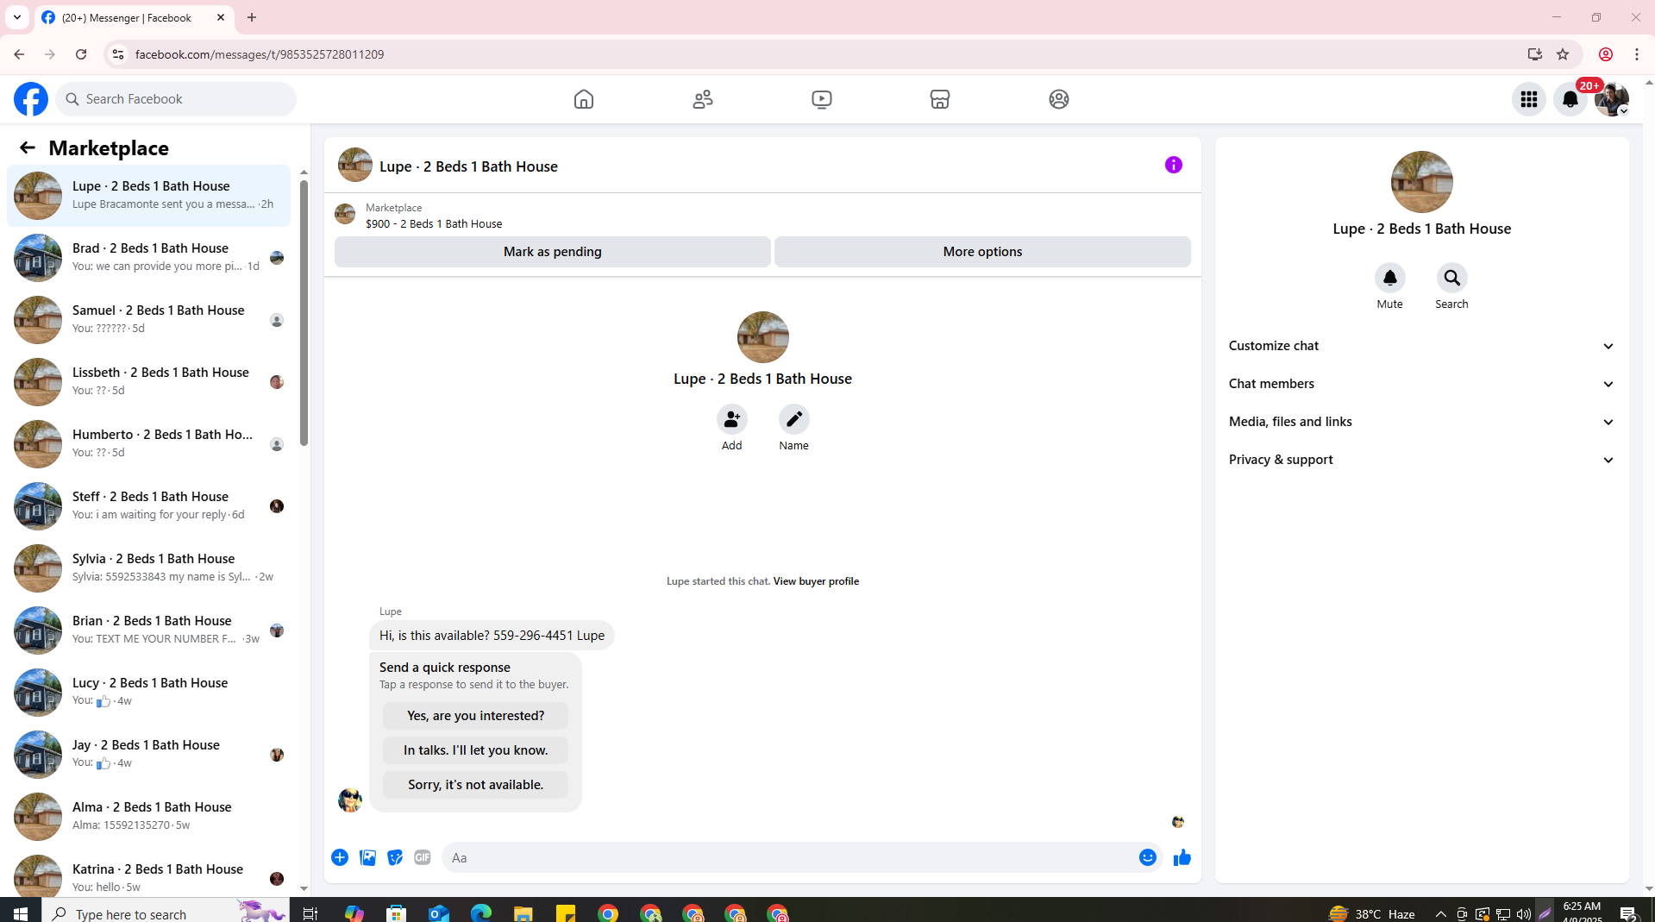Screen dimensions: 1655x922
Task: Toggle the conversation information panel icon
Action: pyautogui.click(x=1173, y=165)
